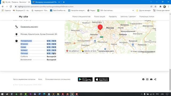The width and height of the screenshot is (171, 96).
Task: Open Часто задаваемые вопросы footer link
Action: point(24,79)
